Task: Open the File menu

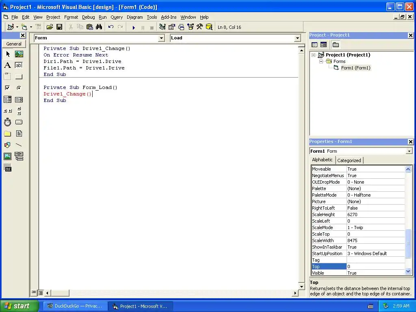Action: click(x=15, y=17)
